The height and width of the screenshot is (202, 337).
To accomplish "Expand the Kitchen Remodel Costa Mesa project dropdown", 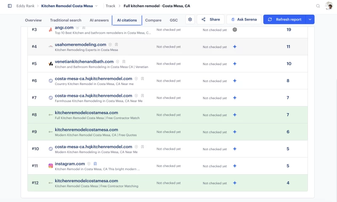I will tap(96, 6).
